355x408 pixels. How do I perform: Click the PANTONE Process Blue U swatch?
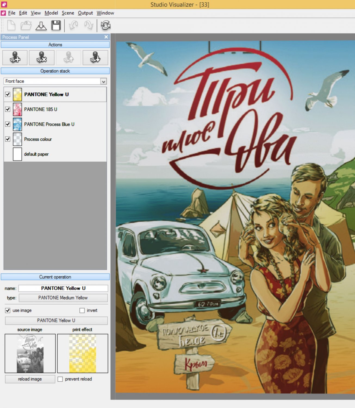click(x=17, y=124)
